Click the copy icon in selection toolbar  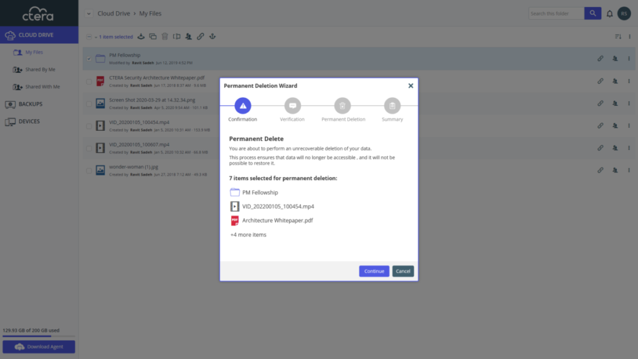153,37
